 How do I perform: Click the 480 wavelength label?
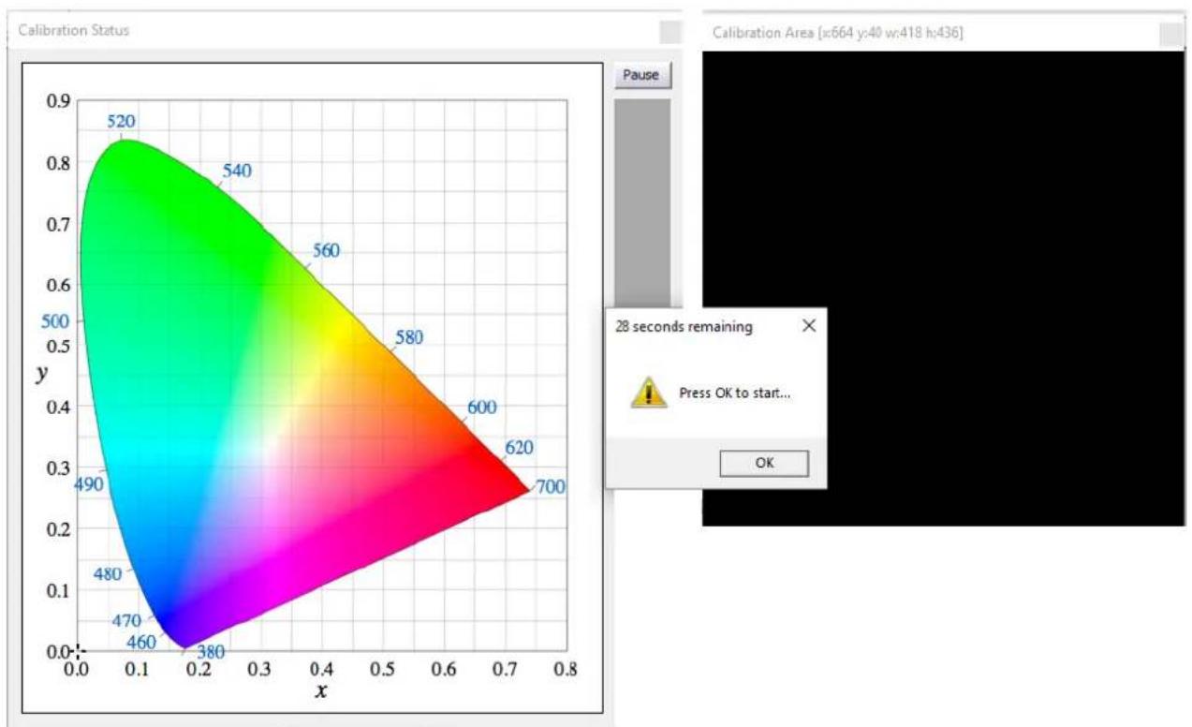coord(107,574)
